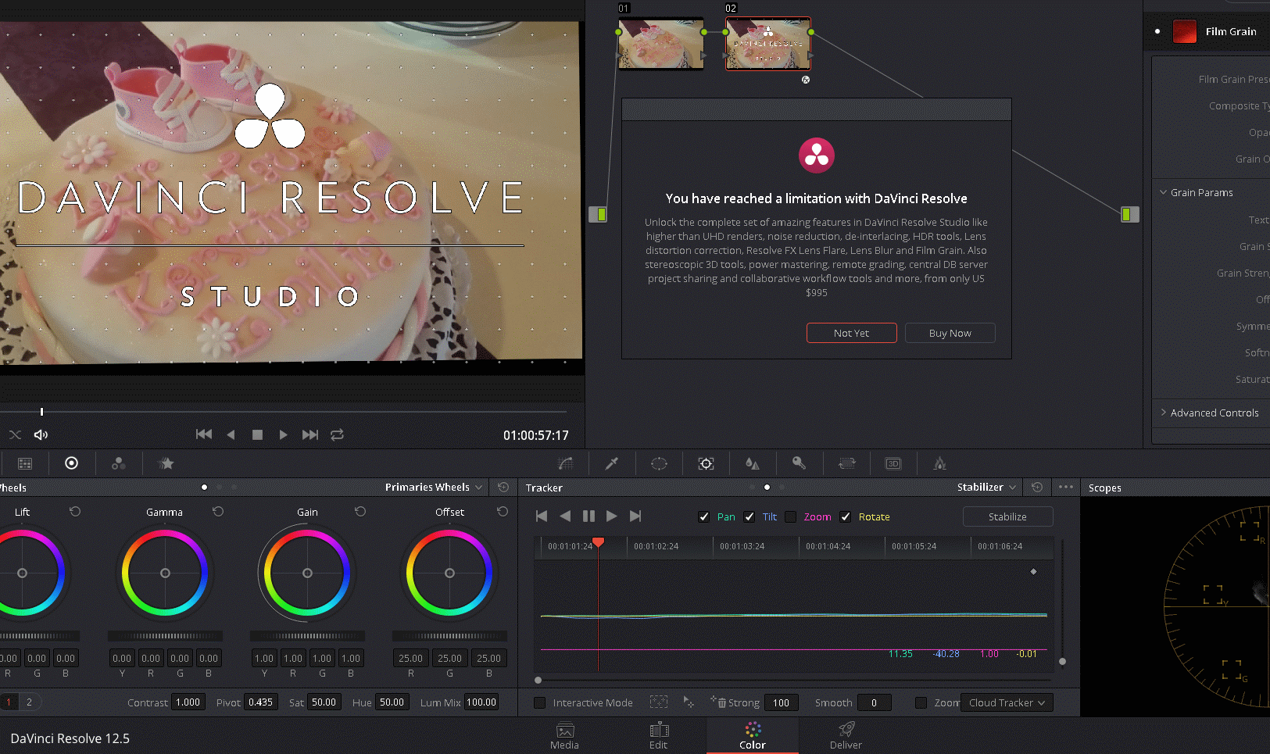Click the Gain master wheel slider
The width and height of the screenshot is (1270, 754).
(307, 636)
